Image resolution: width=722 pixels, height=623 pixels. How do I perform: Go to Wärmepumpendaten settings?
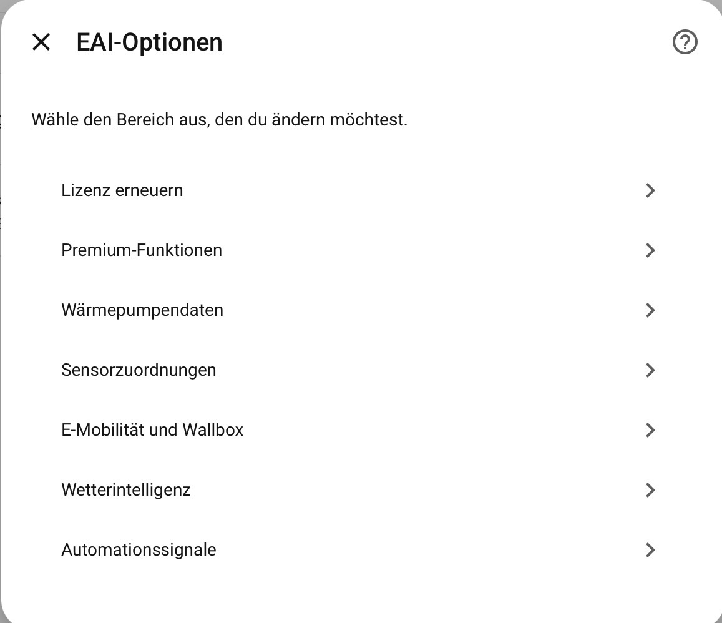[x=361, y=310]
